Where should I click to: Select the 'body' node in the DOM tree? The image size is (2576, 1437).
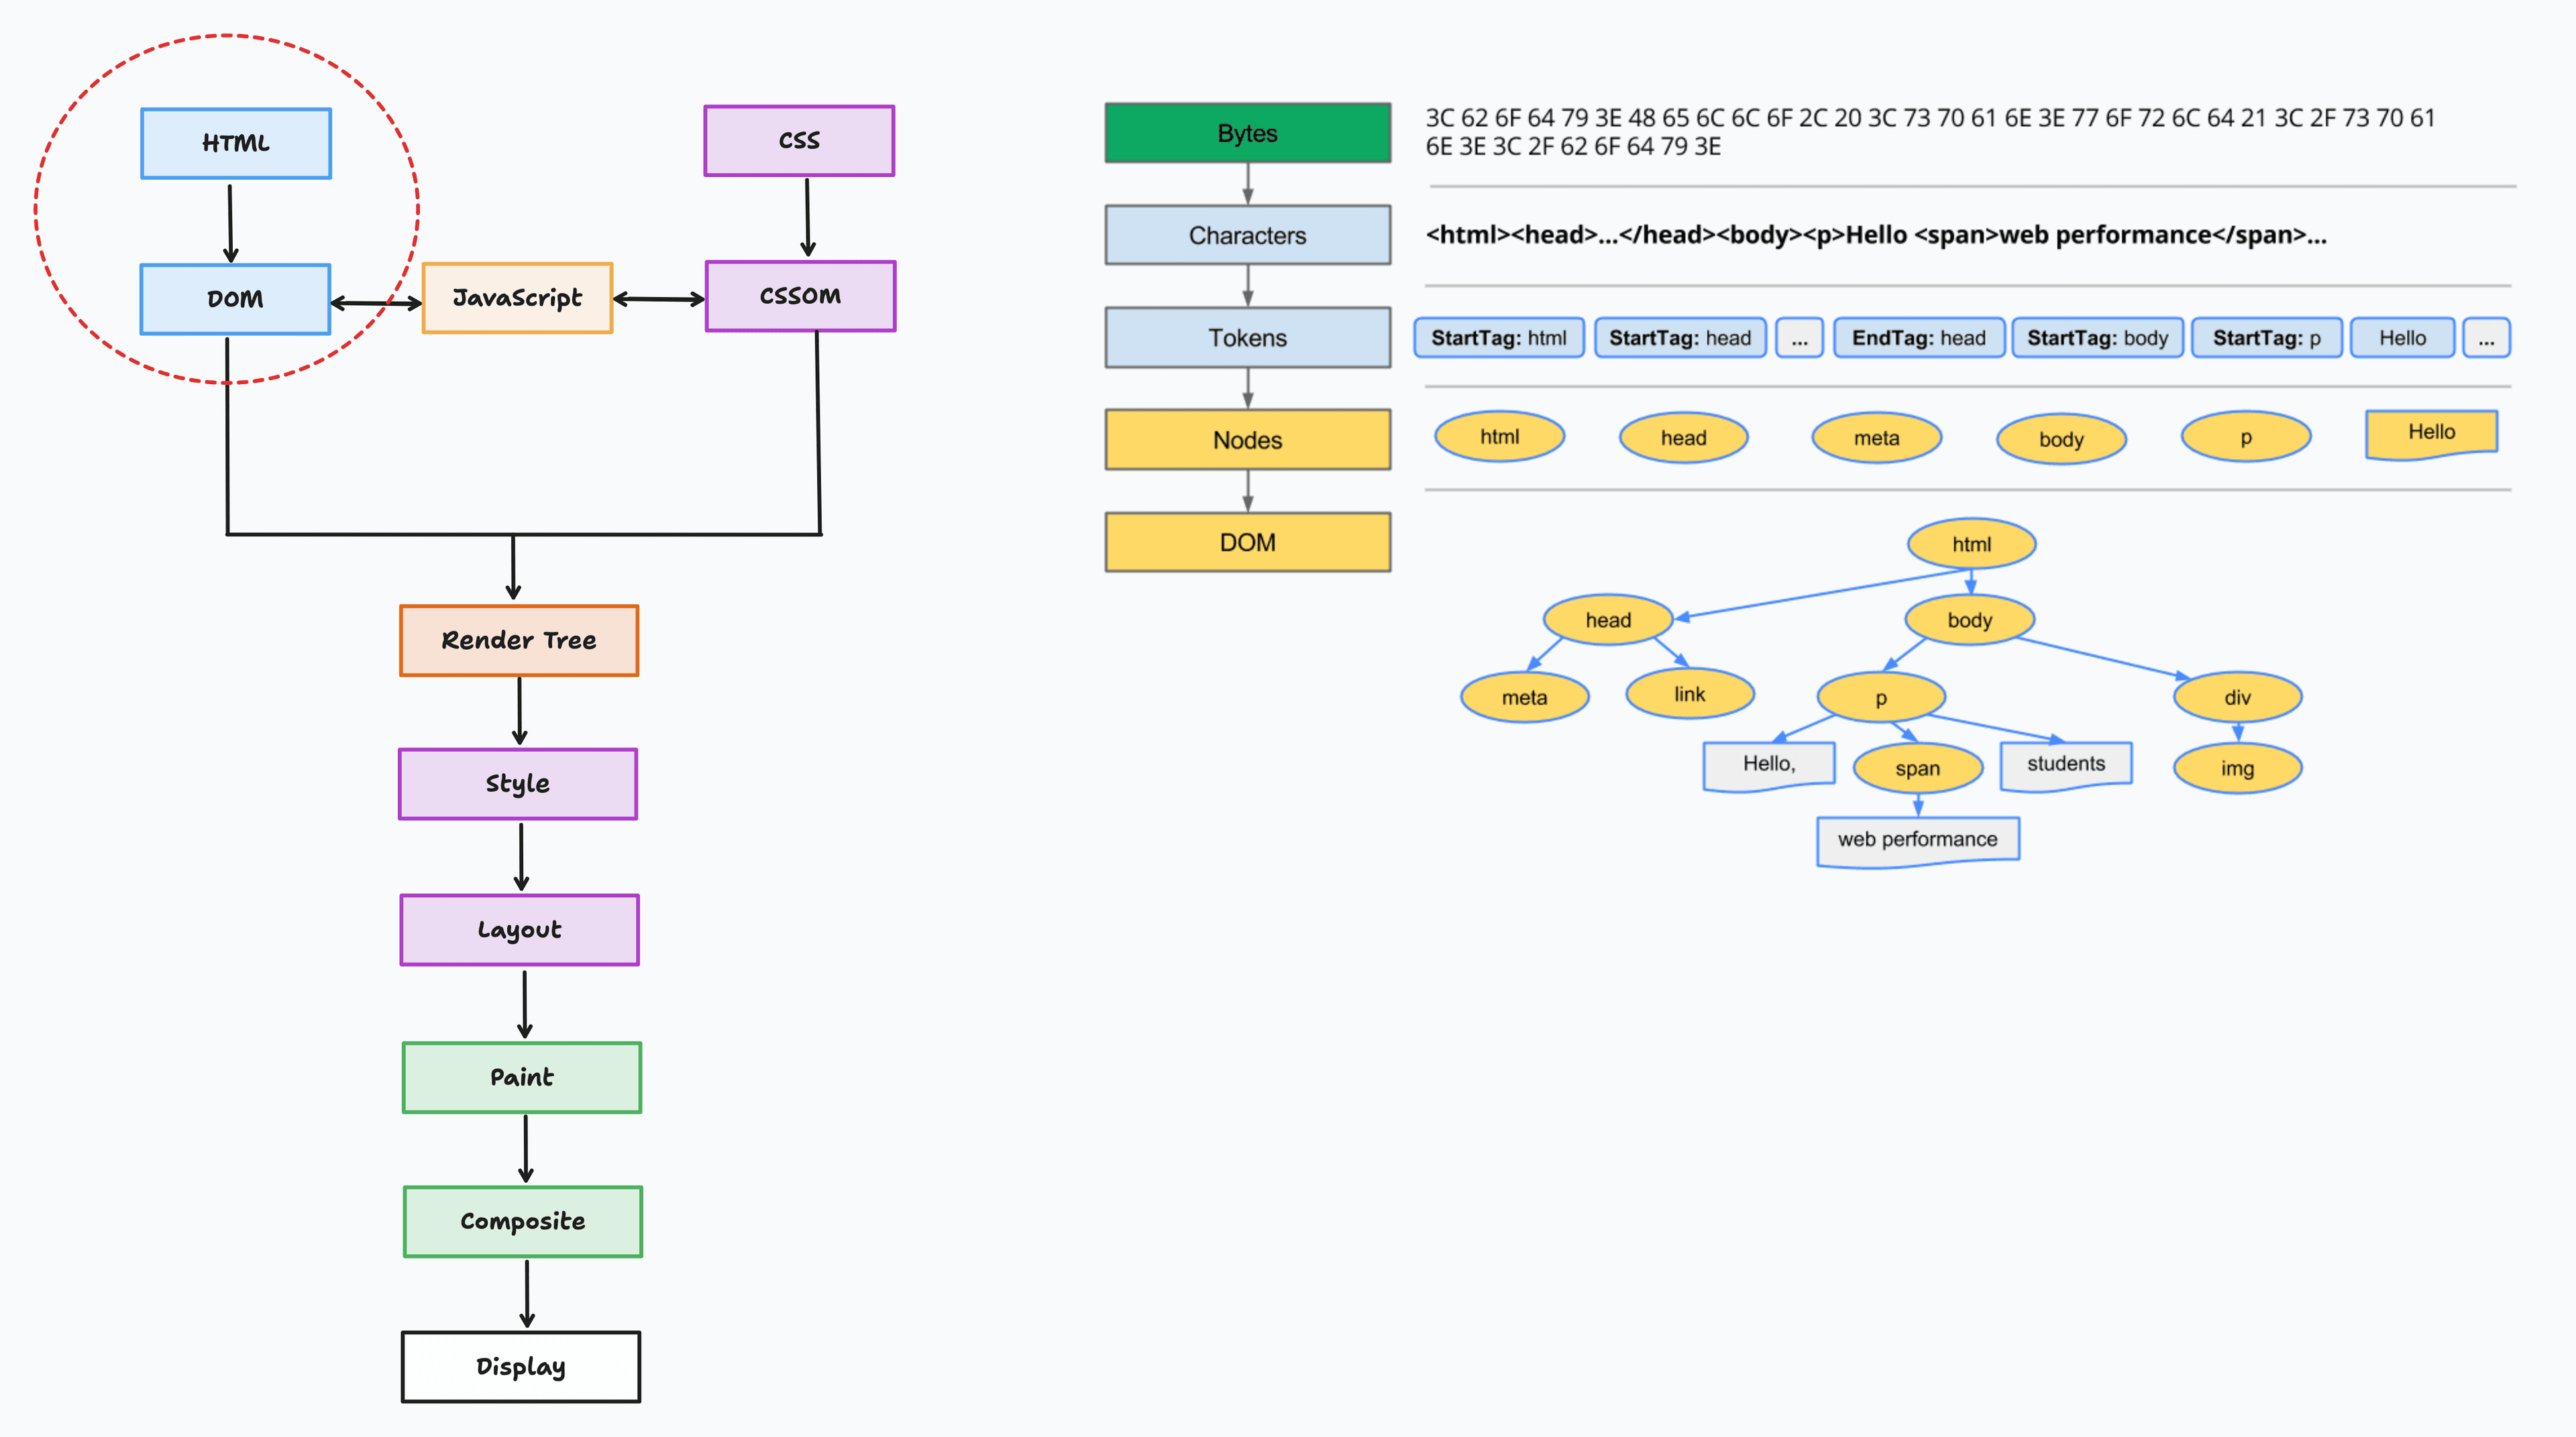click(1970, 620)
